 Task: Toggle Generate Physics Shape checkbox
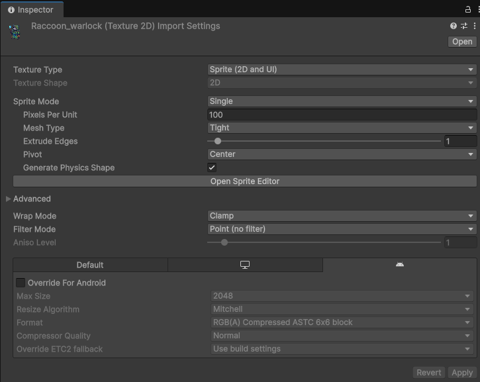click(212, 167)
